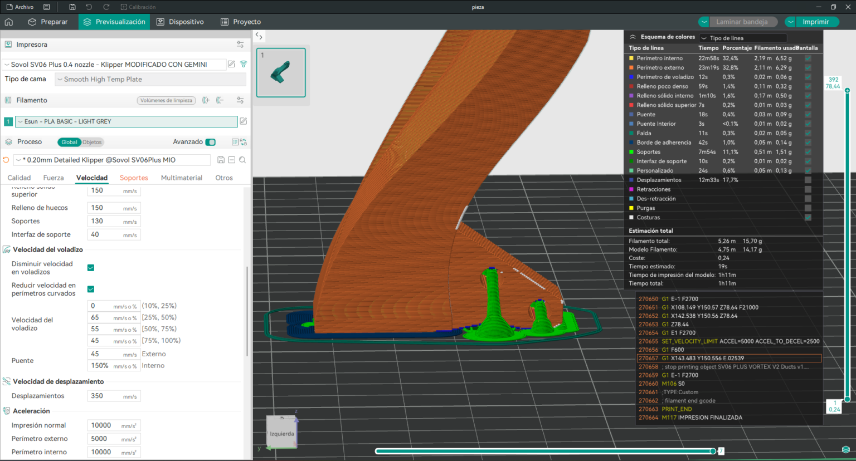Click the printer Wi-Fi connection icon

(x=244, y=64)
